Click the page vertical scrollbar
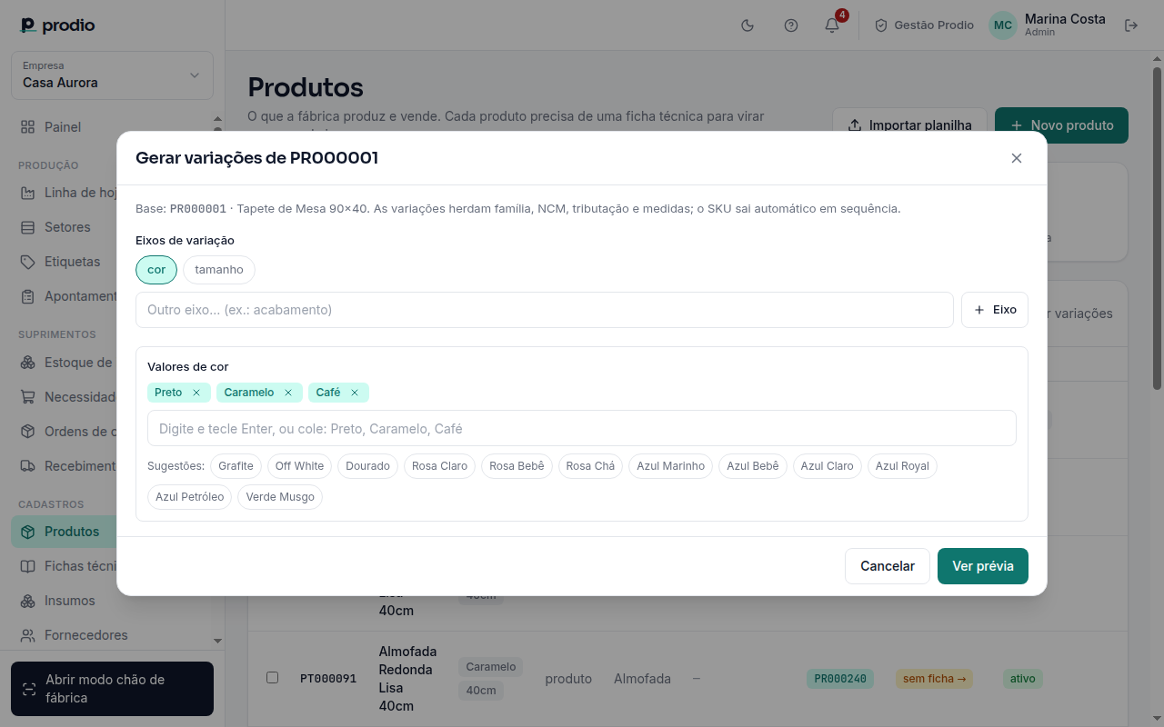Image resolution: width=1164 pixels, height=727 pixels. (1157, 227)
